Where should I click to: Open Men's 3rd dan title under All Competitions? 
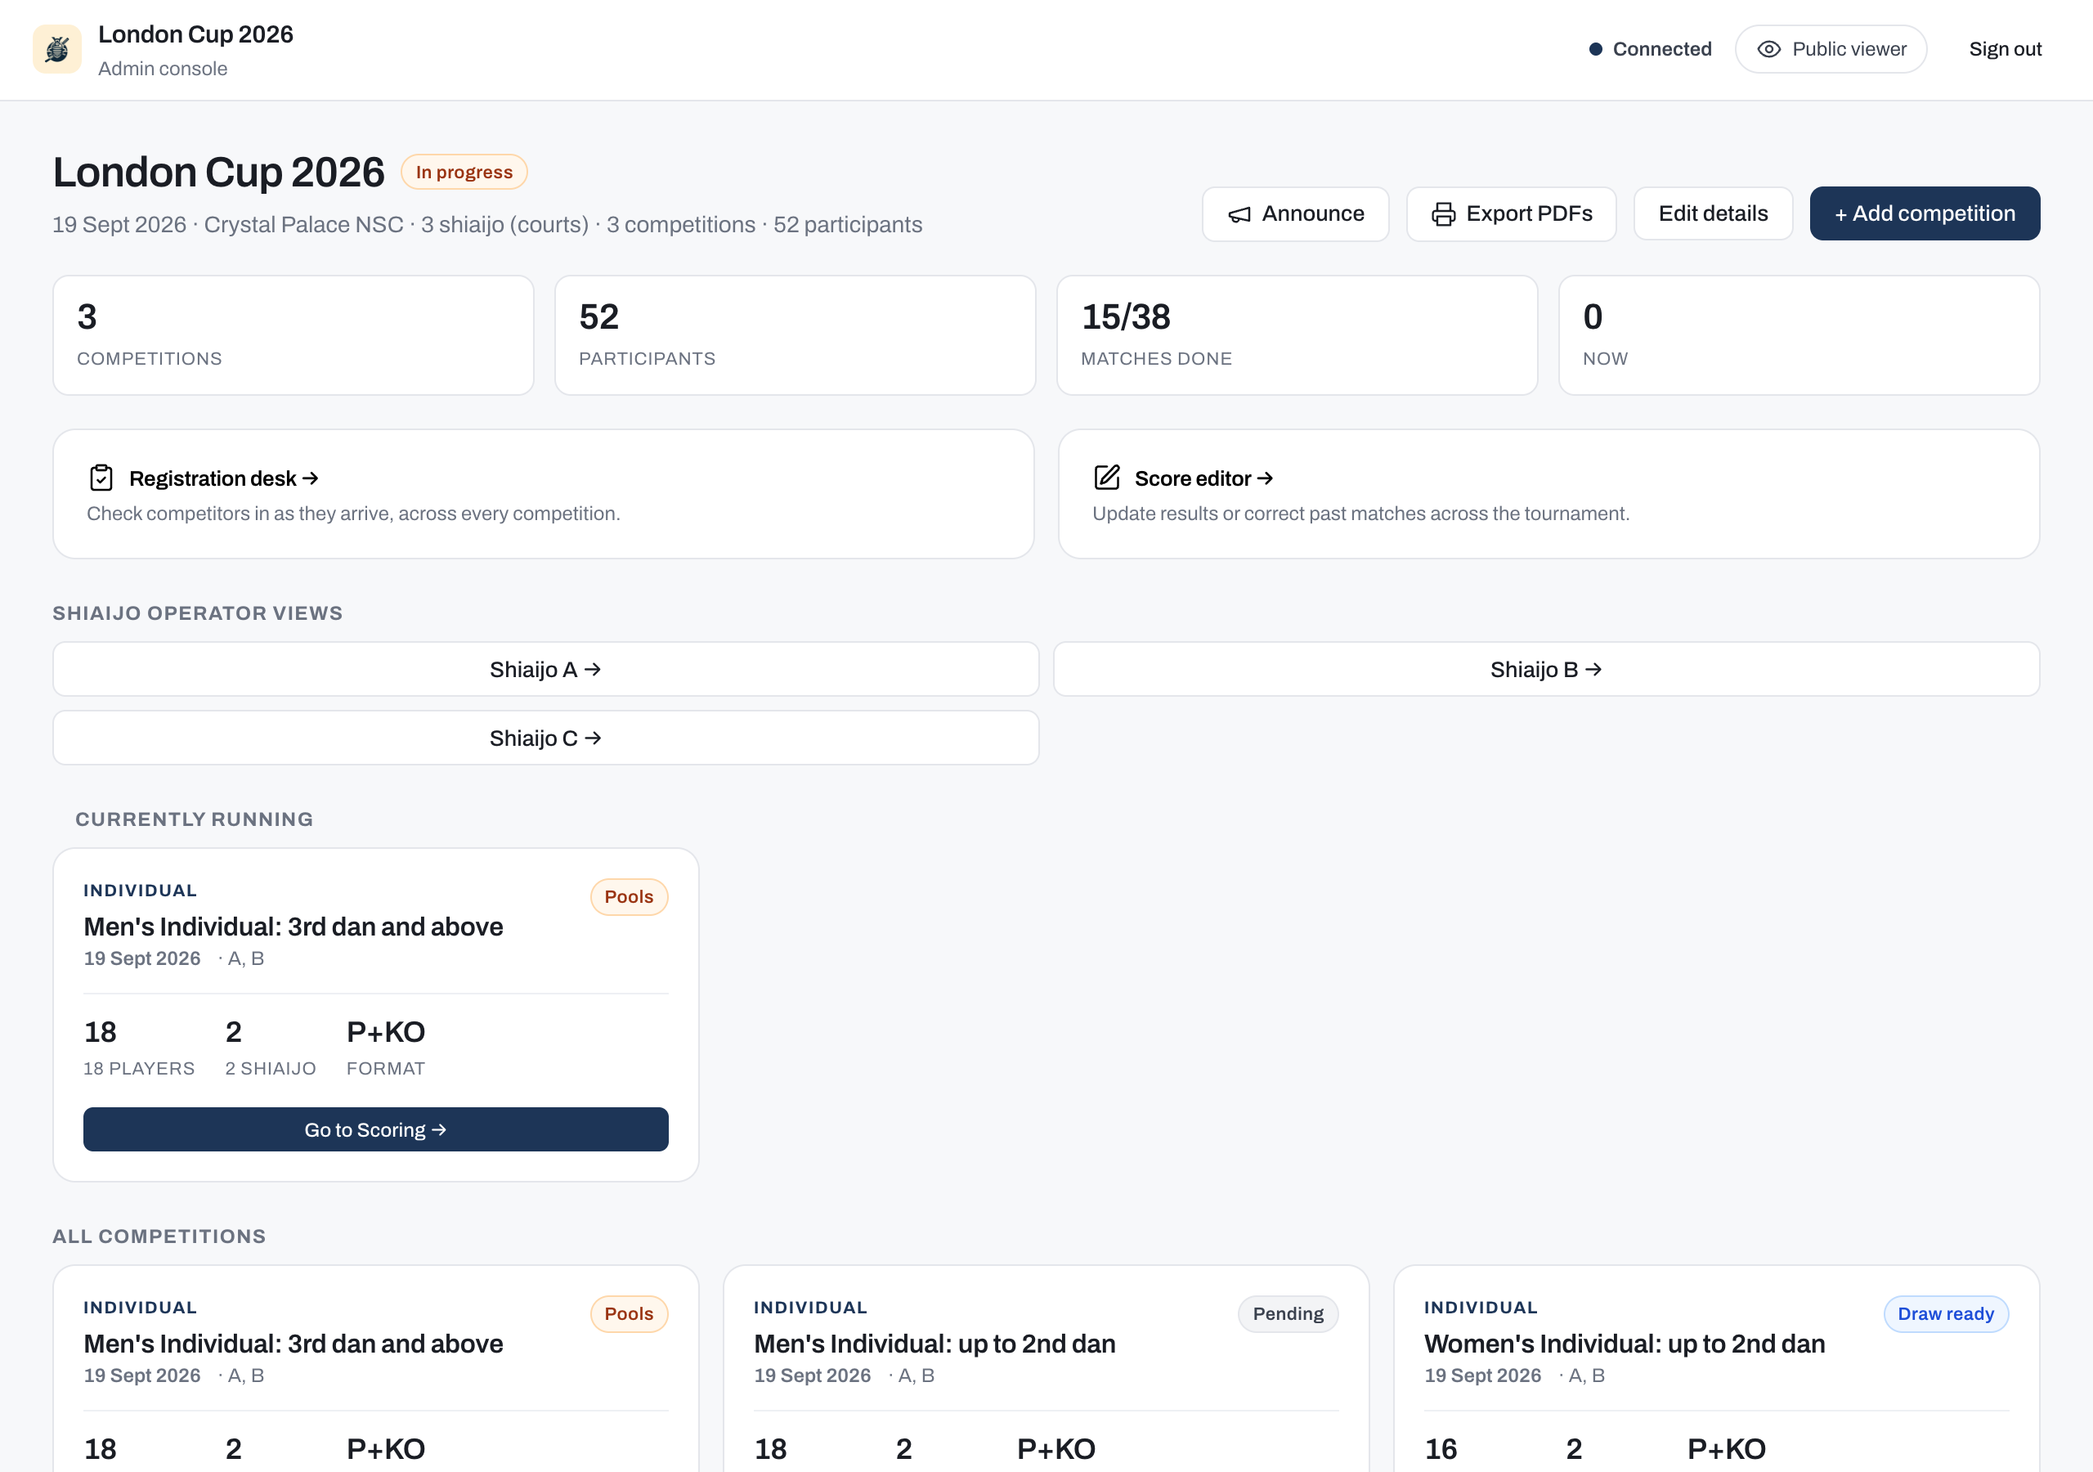point(294,1344)
